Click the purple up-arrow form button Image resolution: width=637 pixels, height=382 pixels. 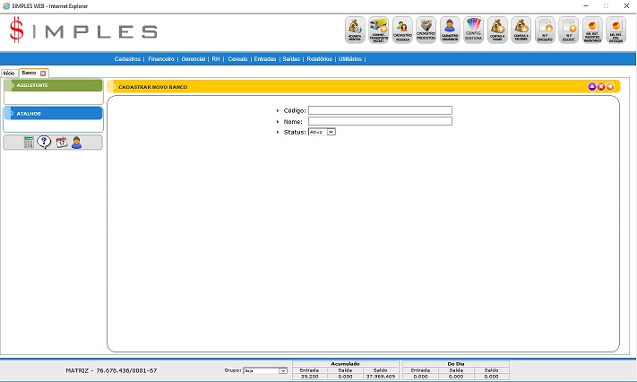point(592,87)
